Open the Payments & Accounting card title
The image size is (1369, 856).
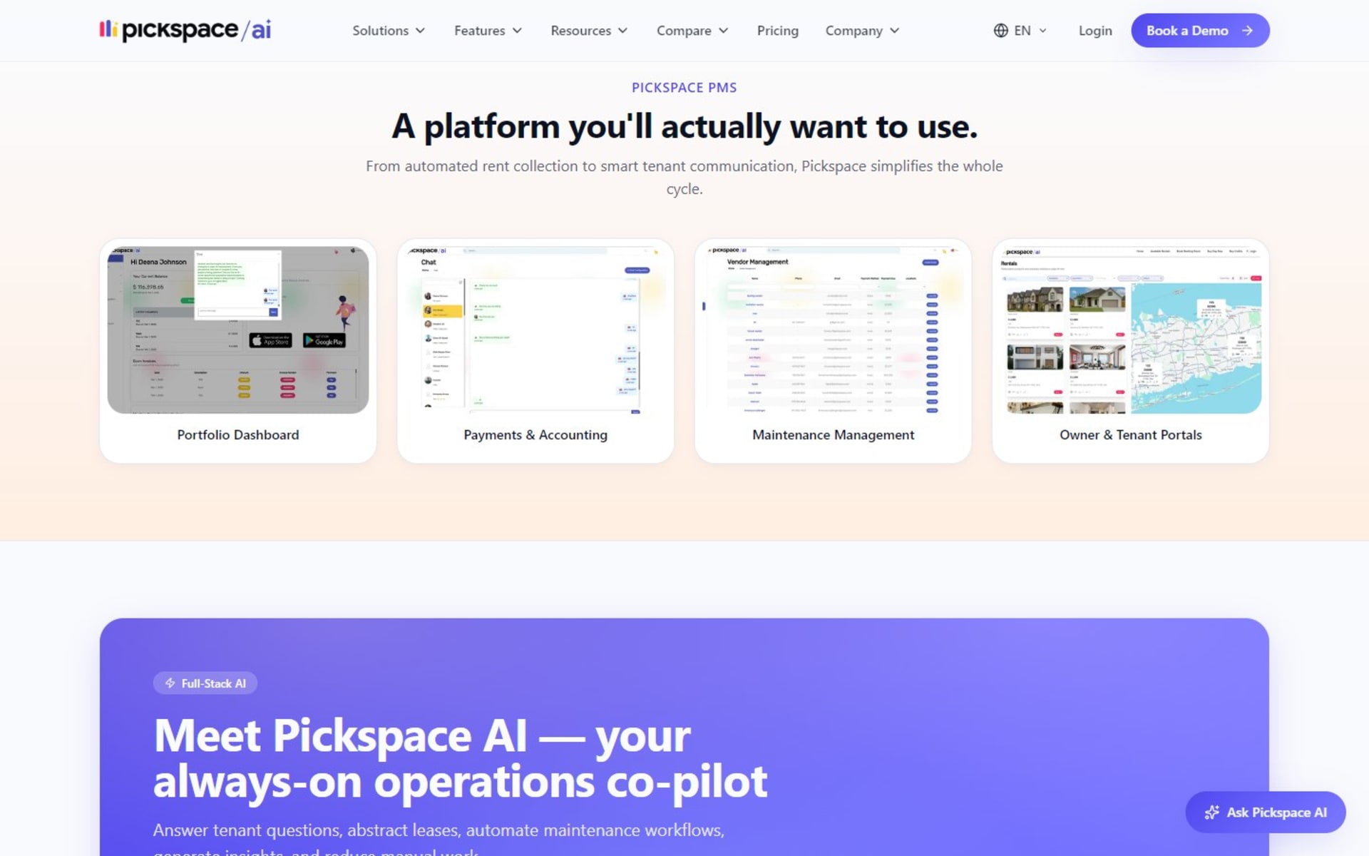point(535,435)
